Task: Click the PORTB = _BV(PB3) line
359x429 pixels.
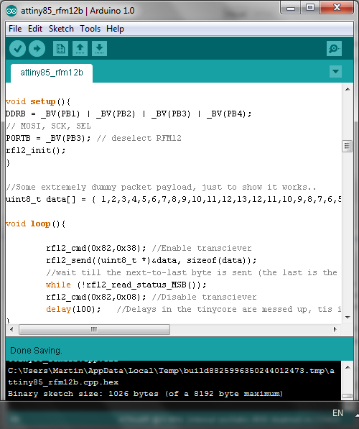Action: pos(94,138)
